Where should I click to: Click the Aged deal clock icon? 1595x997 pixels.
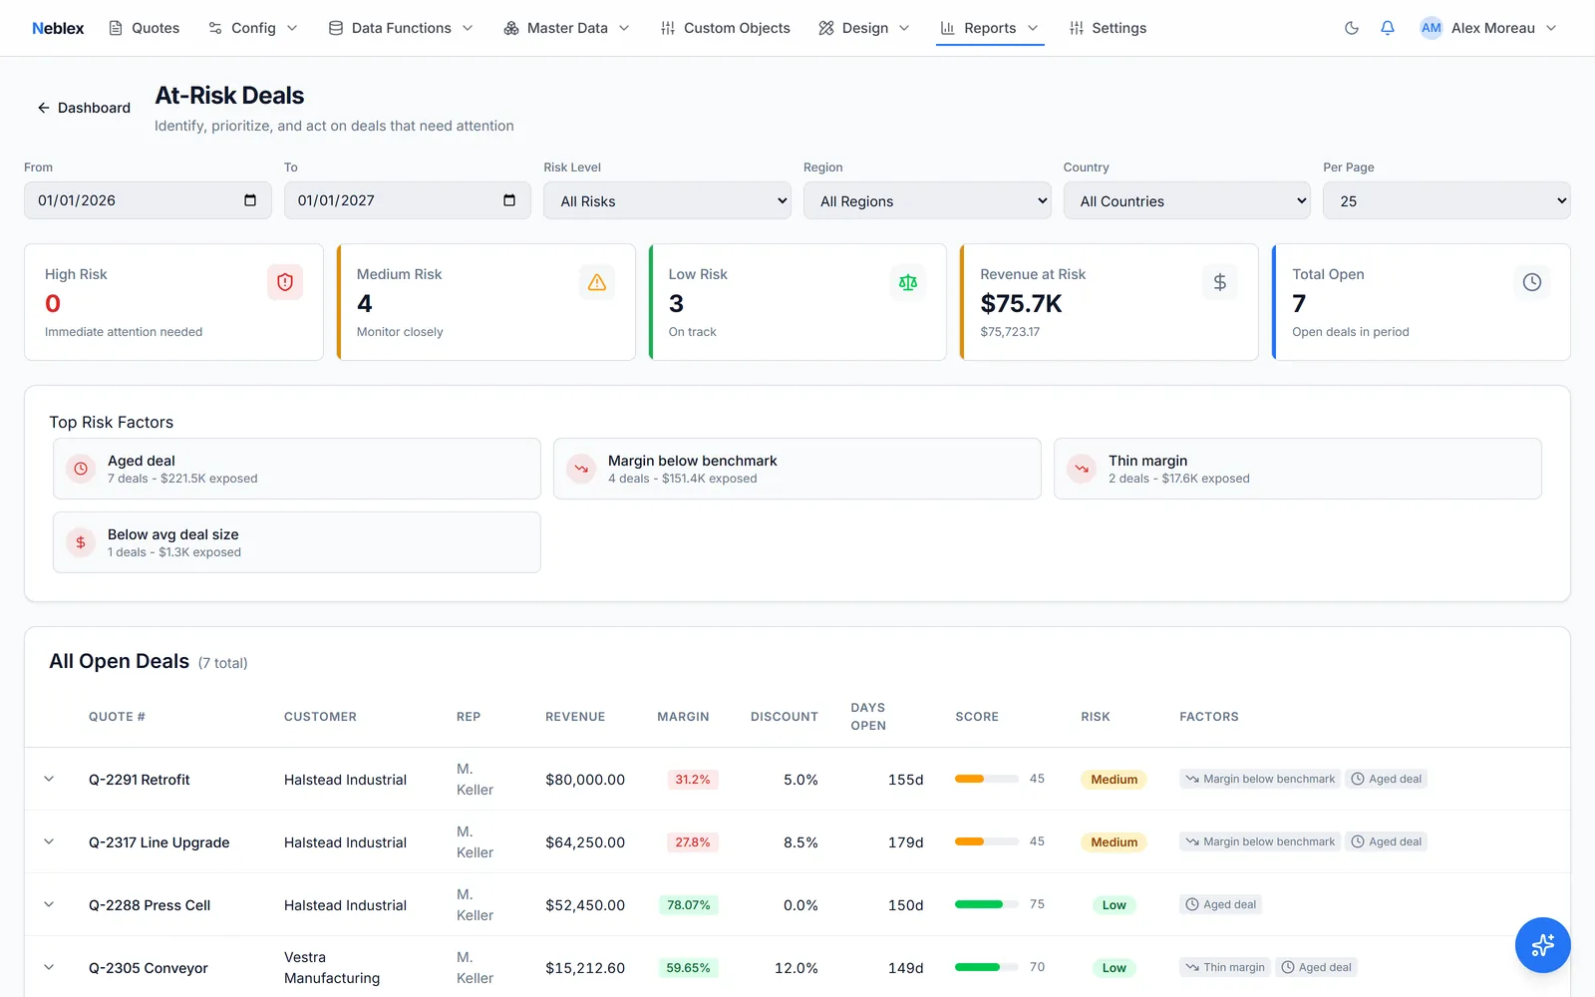(81, 469)
